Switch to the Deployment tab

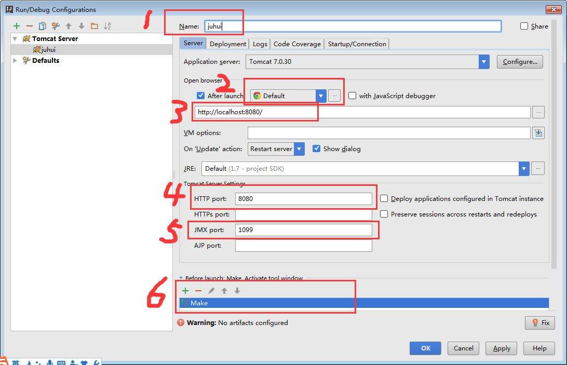[228, 44]
